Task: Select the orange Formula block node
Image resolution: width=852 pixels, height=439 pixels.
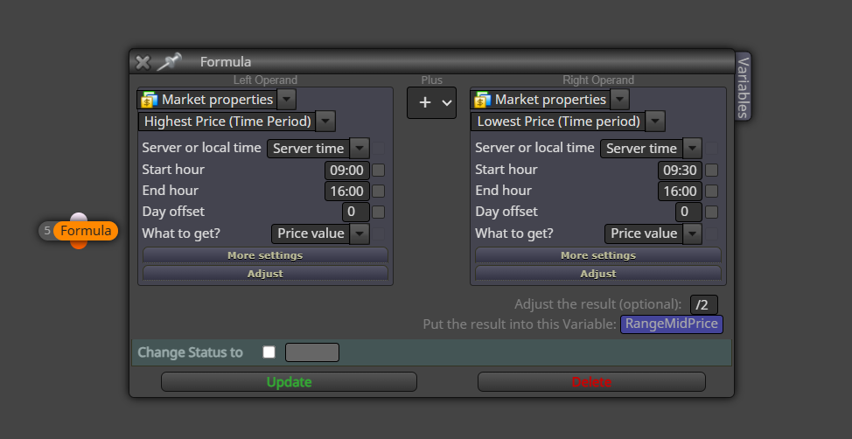Action: point(86,231)
